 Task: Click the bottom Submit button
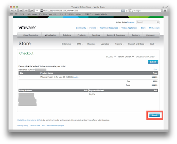tap(155, 115)
